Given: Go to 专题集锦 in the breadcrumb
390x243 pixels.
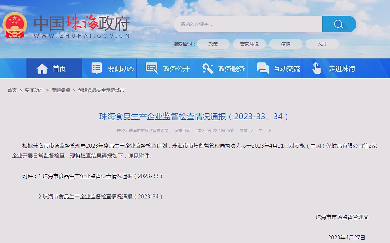Looking at the screenshot, I should pyautogui.click(x=61, y=90).
